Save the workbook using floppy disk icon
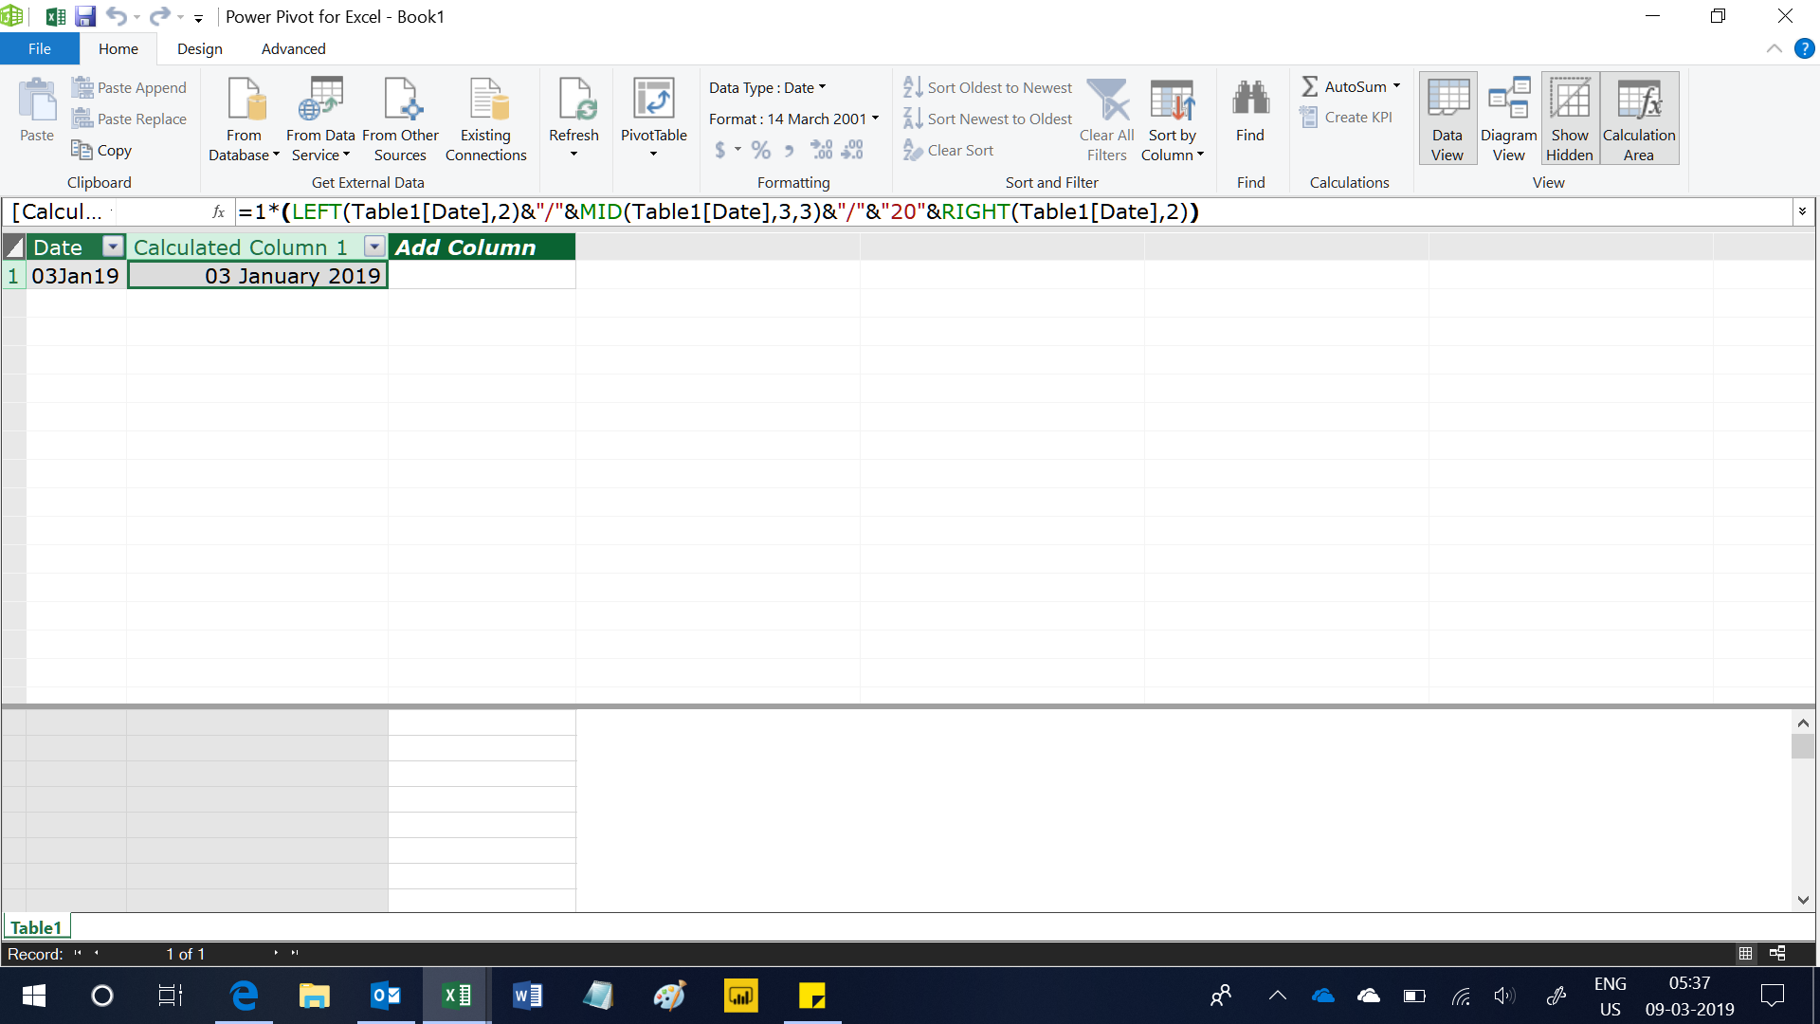 click(85, 16)
